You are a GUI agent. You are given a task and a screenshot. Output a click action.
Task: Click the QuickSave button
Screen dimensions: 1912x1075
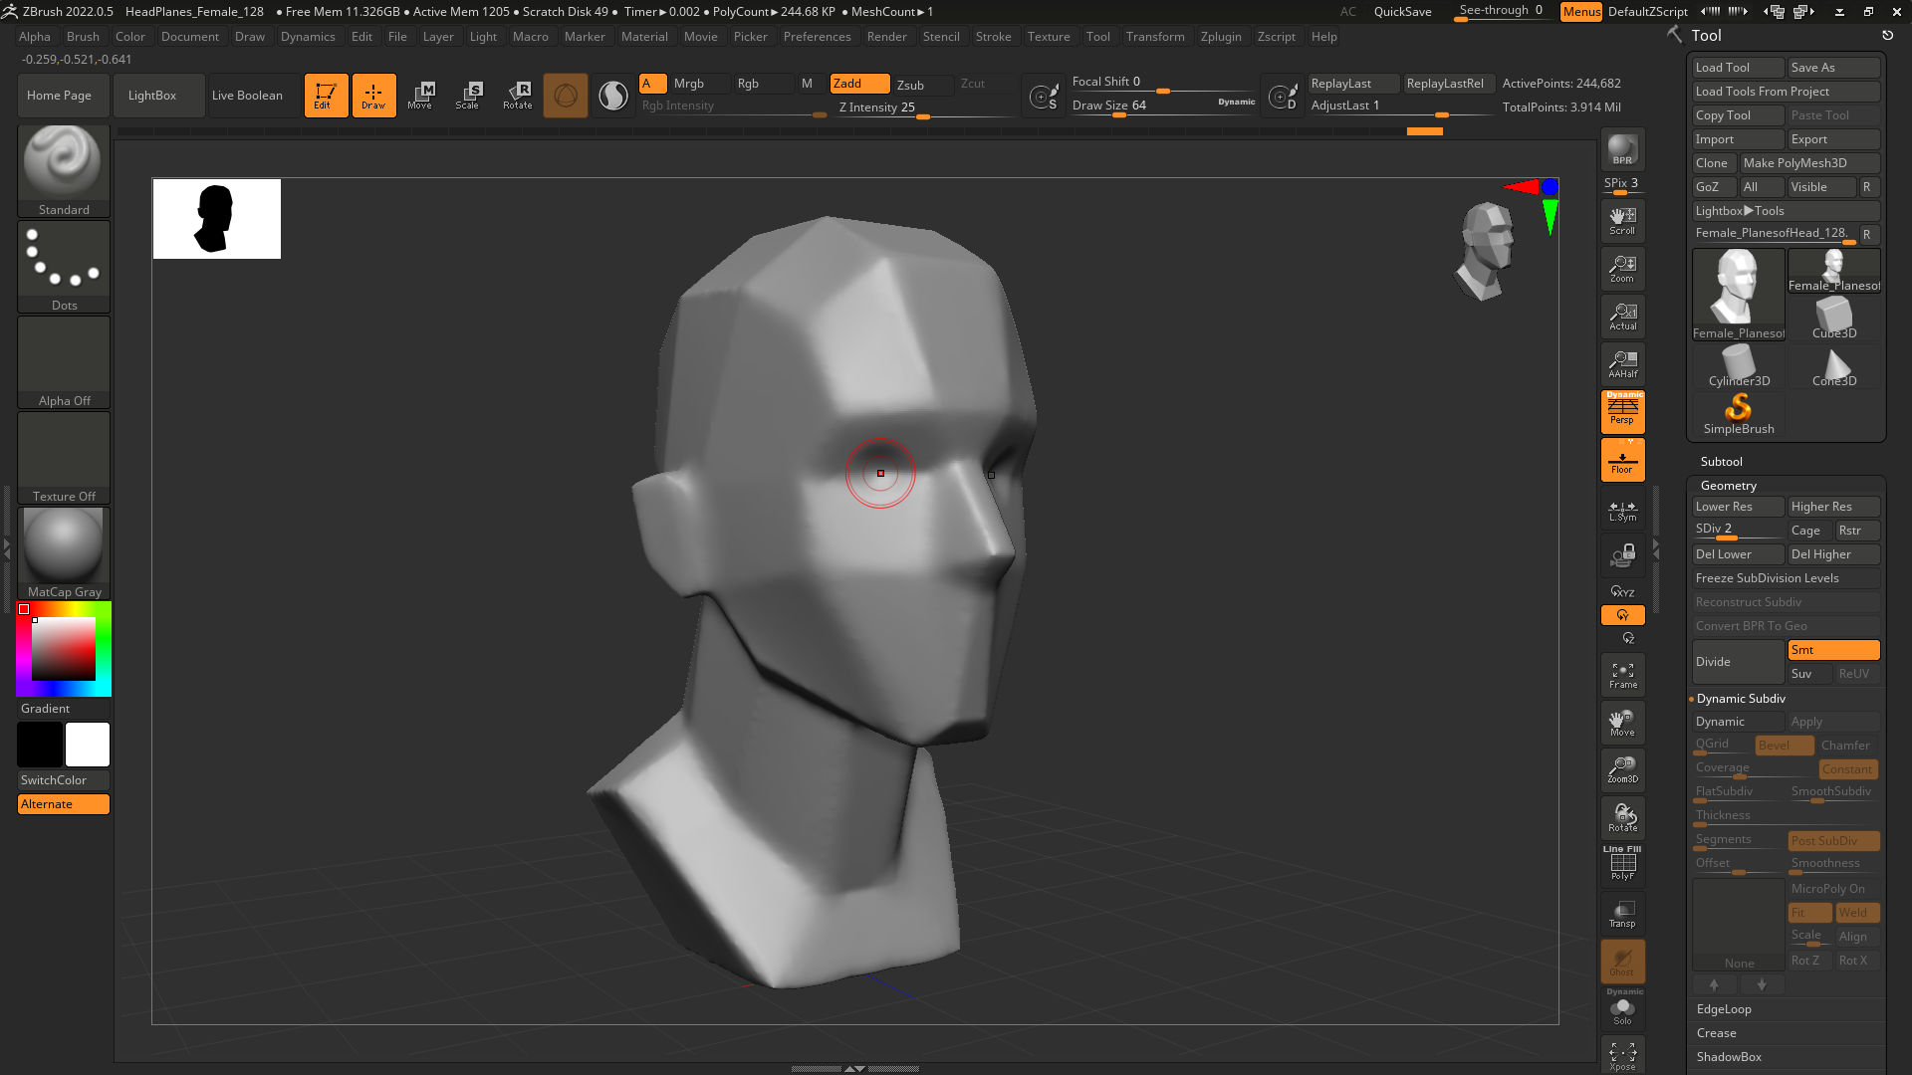point(1402,12)
